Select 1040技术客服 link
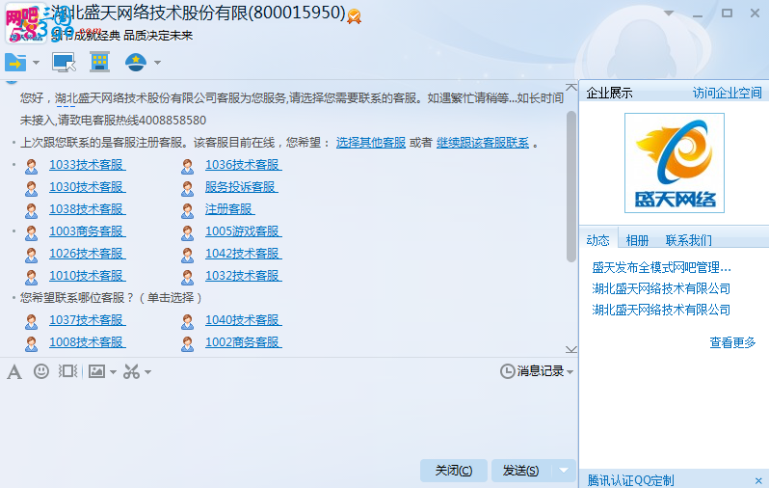769x488 pixels. [x=243, y=320]
